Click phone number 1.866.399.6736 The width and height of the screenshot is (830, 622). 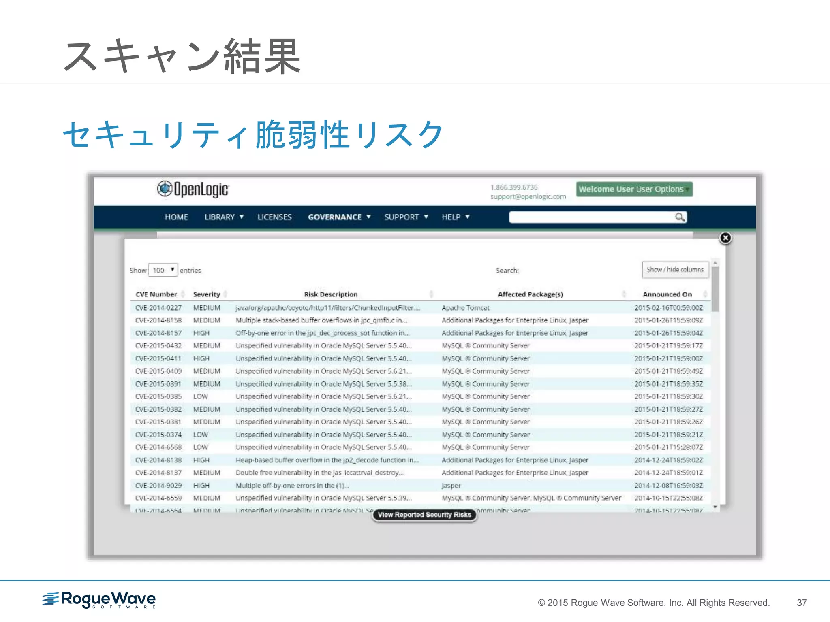tap(514, 187)
